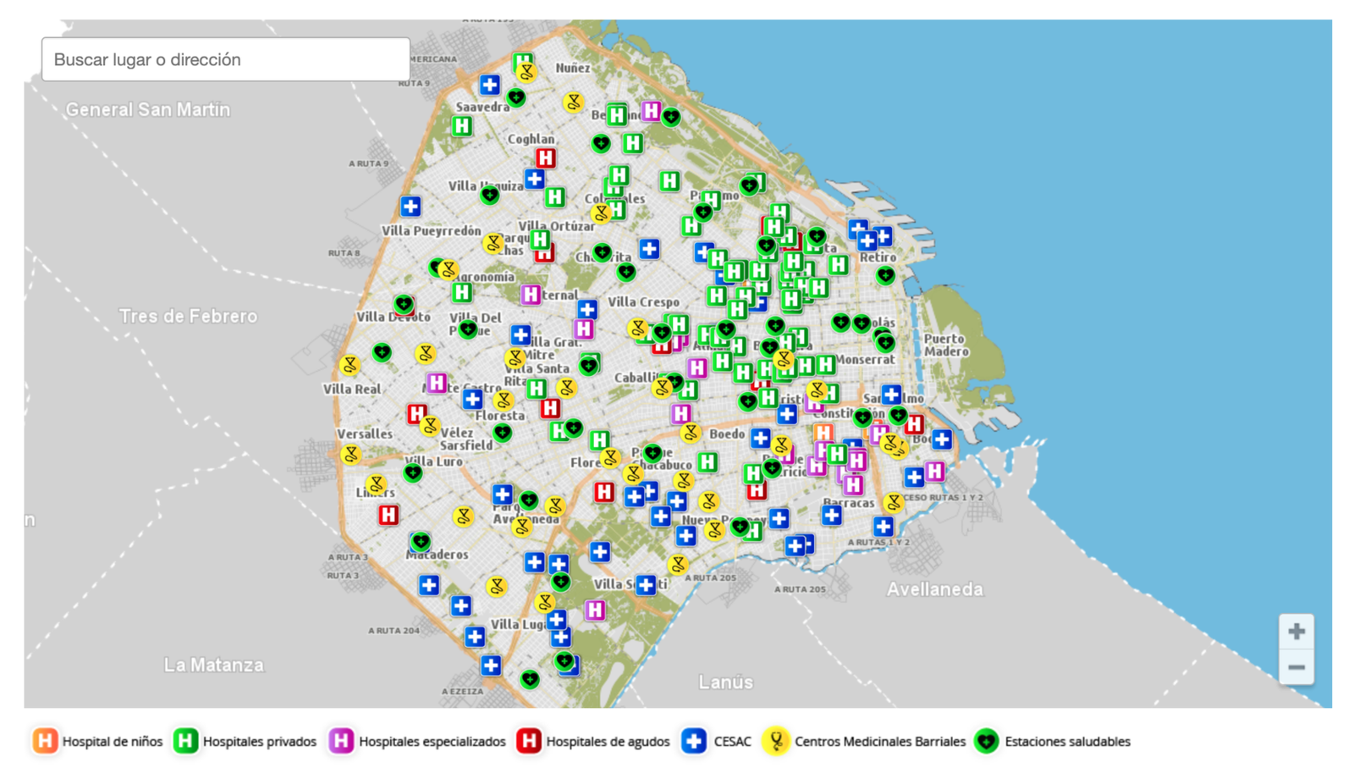Open the orange children's hospital marker near Constitución
The height and width of the screenshot is (768, 1354).
823,433
